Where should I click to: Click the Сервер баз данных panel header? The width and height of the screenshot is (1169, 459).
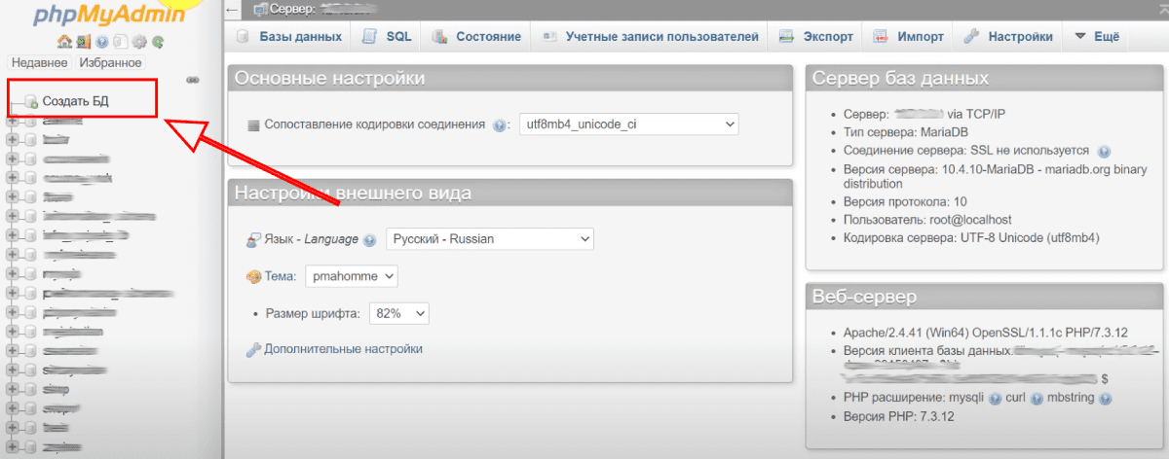click(x=985, y=78)
